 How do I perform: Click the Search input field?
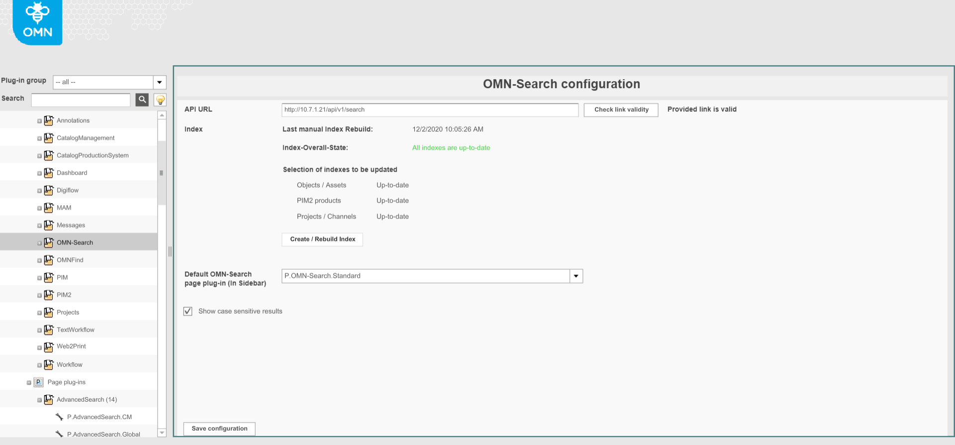(x=81, y=100)
